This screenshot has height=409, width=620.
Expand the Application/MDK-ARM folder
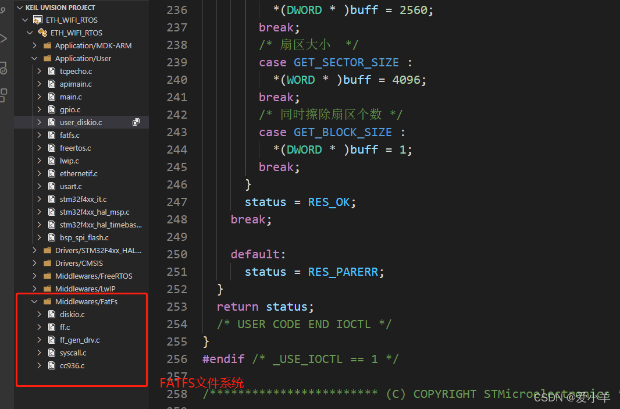[34, 45]
